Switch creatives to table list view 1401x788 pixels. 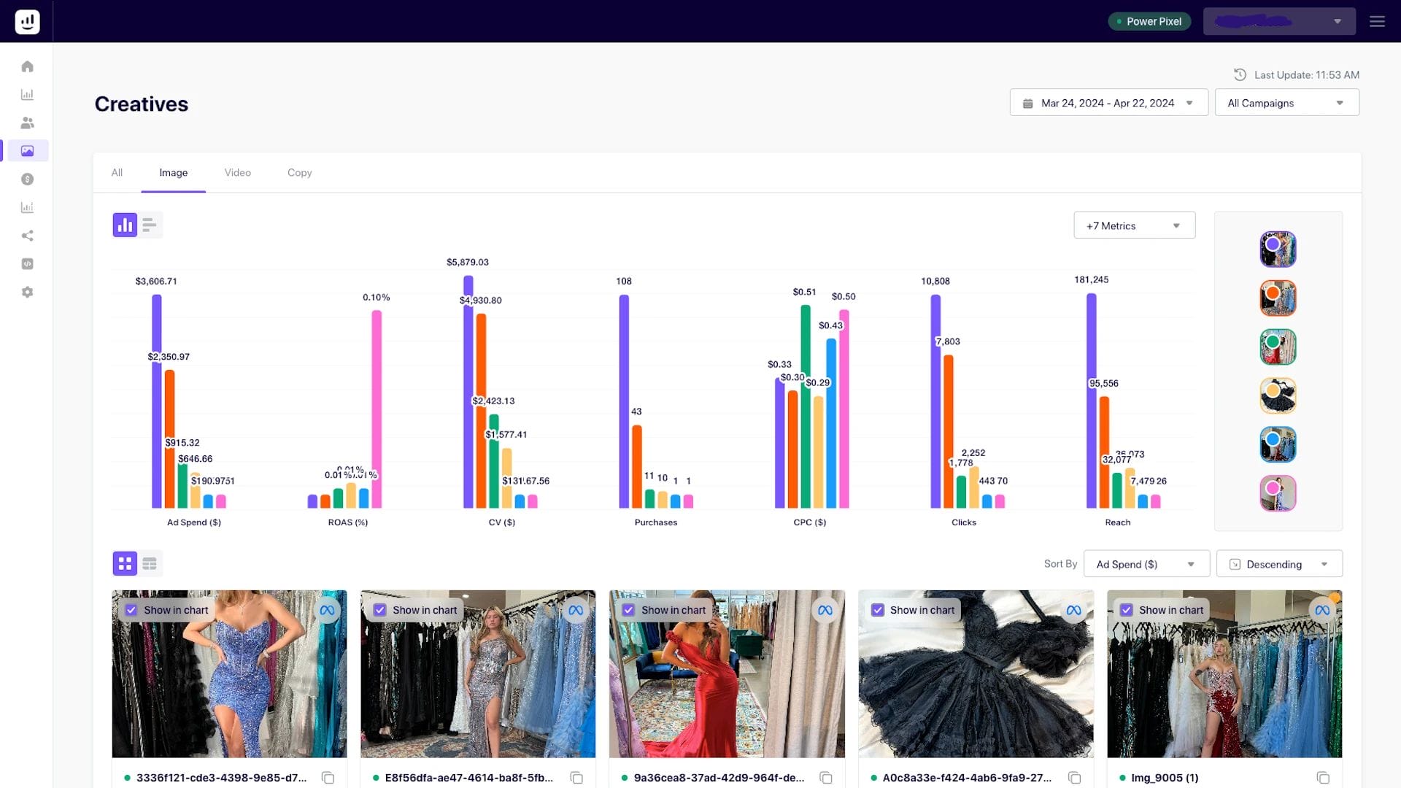tap(150, 563)
